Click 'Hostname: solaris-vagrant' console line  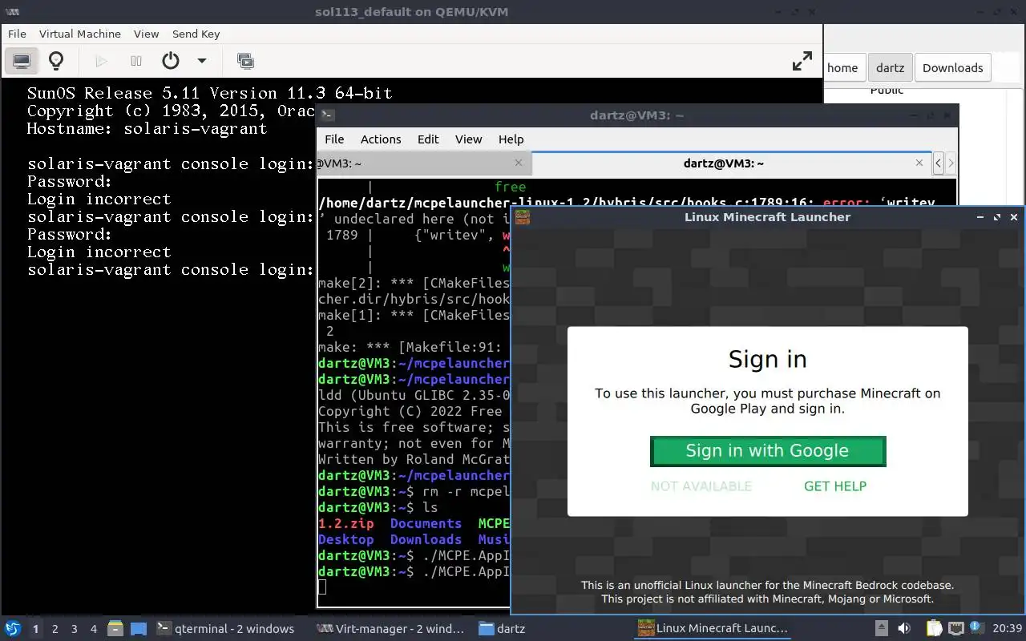pyautogui.click(x=147, y=128)
